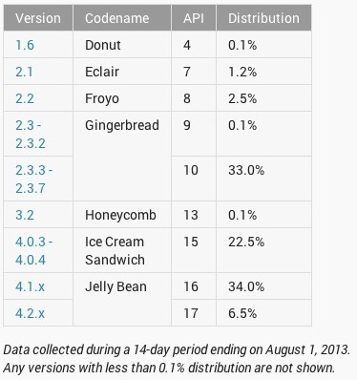Open the 2.3 - 2.3.2 version link
The image size is (357, 380).
(x=31, y=134)
